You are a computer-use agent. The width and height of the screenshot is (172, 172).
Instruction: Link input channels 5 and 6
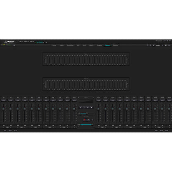tap(36, 127)
